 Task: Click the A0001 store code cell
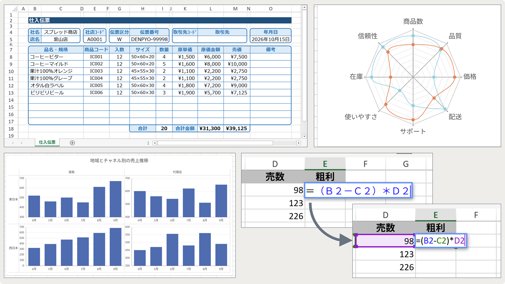[95, 39]
